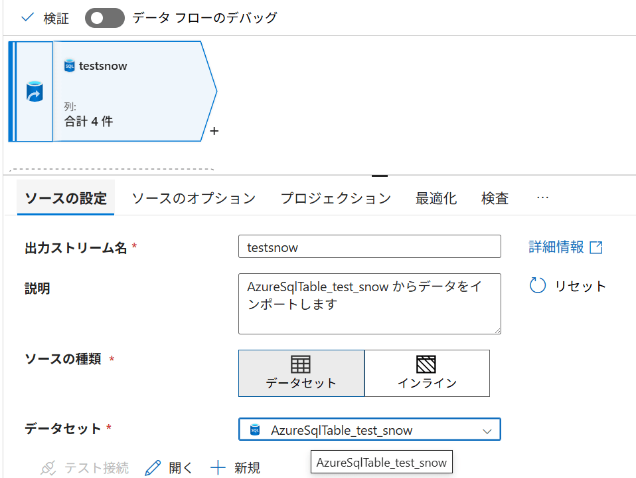The height and width of the screenshot is (478, 636).
Task: Click the dataset dropdown chevron arrow
Action: point(487,431)
